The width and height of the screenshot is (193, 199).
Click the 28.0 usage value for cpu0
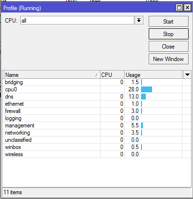[x=133, y=89]
